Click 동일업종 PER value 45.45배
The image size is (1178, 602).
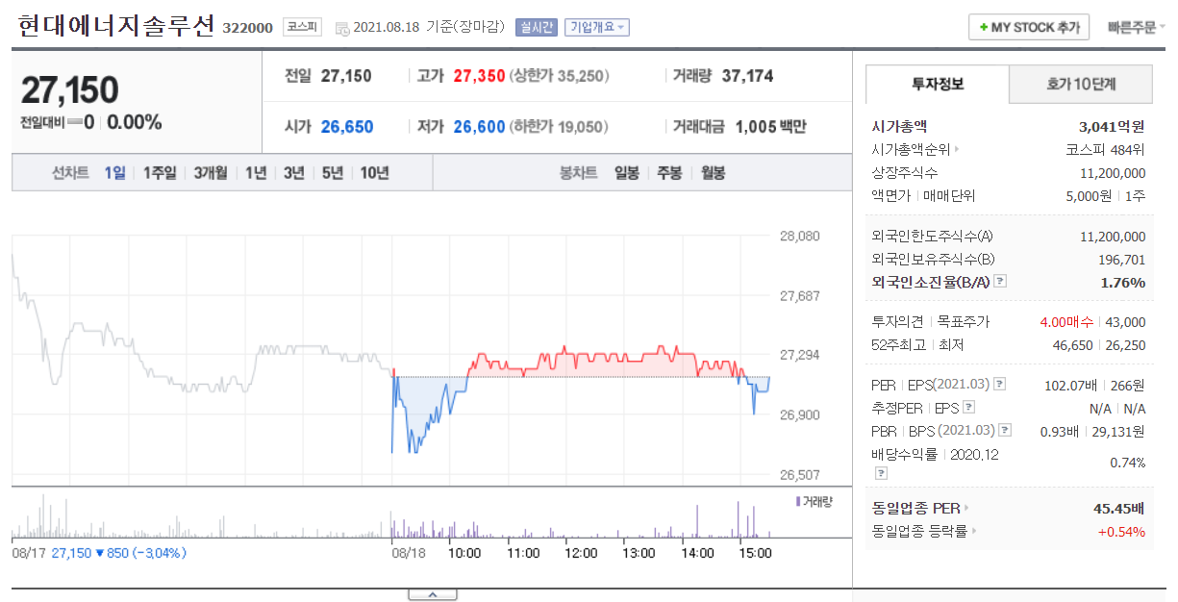coord(1118,508)
